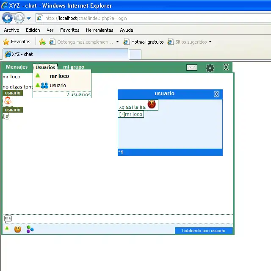Open the envelope messages icon
Image resolution: width=271 pixels, height=271 pixels.
pyautogui.click(x=192, y=67)
